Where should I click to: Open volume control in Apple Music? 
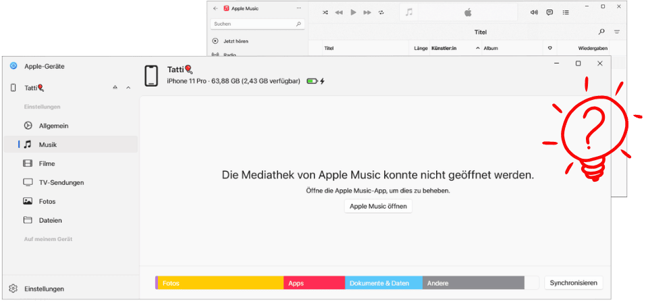(534, 12)
